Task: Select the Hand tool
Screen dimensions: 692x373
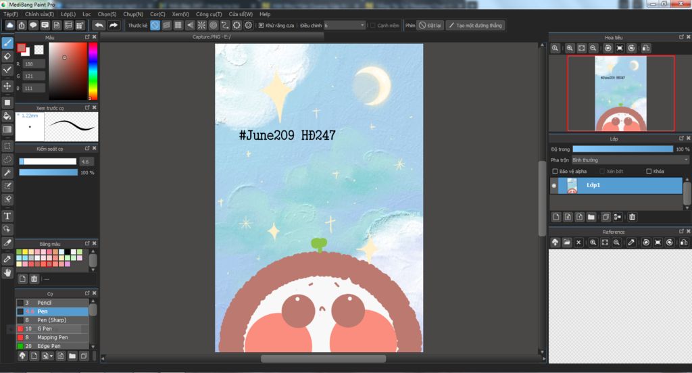Action: 7,273
